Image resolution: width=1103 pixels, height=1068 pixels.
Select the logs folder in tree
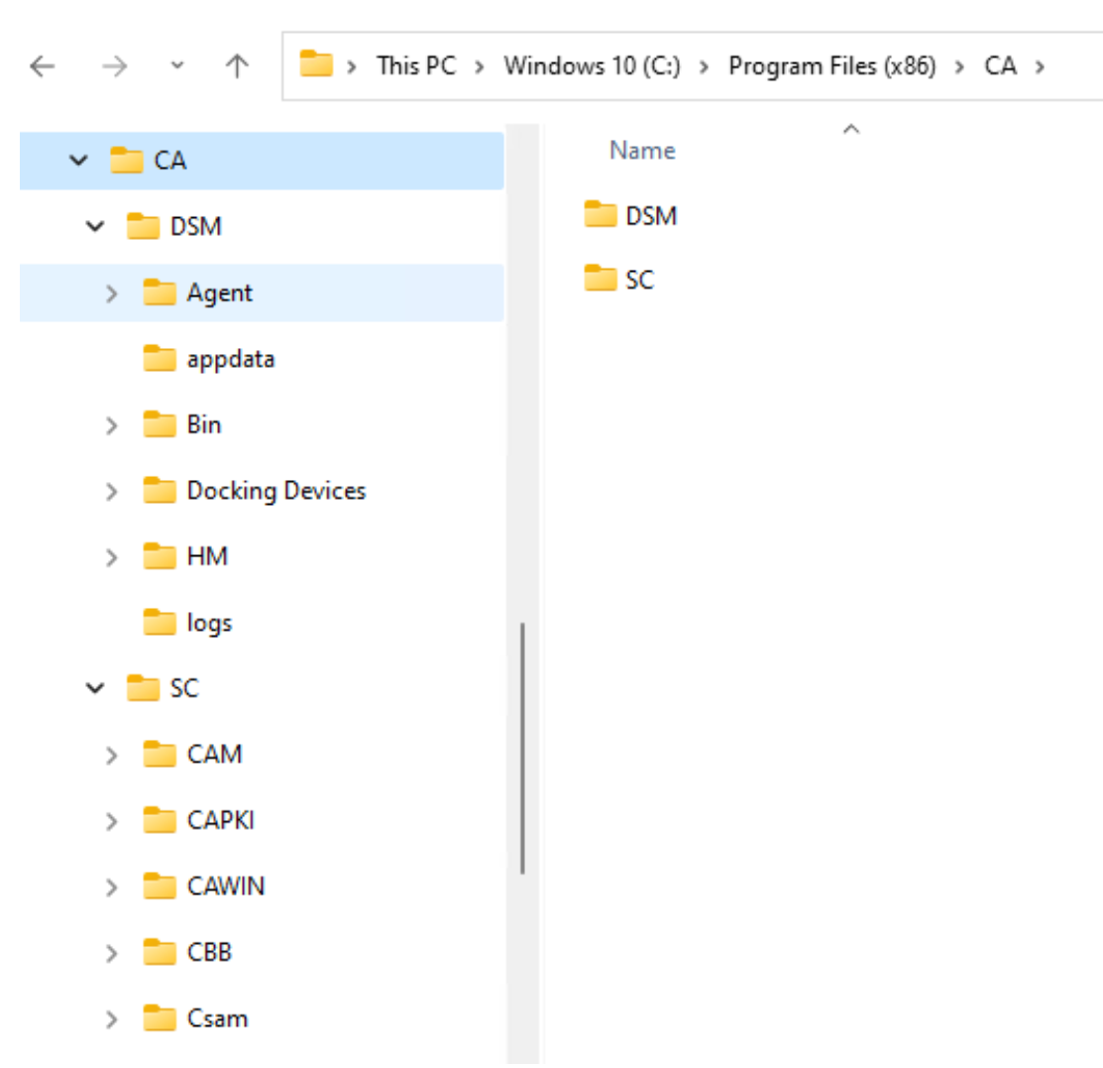click(x=208, y=623)
